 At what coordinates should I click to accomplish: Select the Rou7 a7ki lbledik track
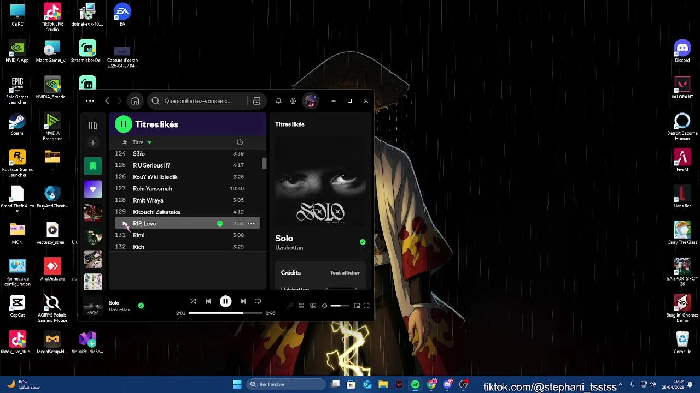pos(188,177)
